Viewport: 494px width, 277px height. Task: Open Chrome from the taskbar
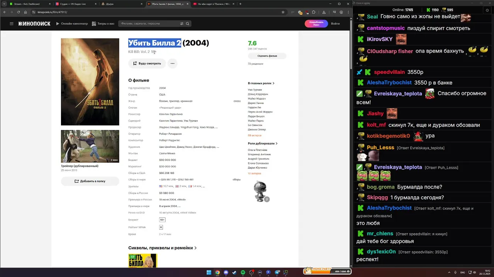tap(217, 272)
